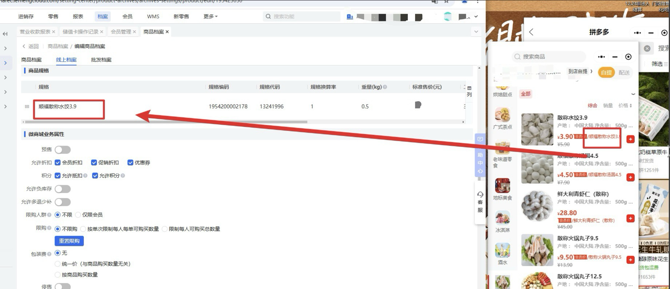670x289 pixels.
Task: Add 鲜大利青虾仁 to cart with plus icon
Action: click(x=630, y=218)
